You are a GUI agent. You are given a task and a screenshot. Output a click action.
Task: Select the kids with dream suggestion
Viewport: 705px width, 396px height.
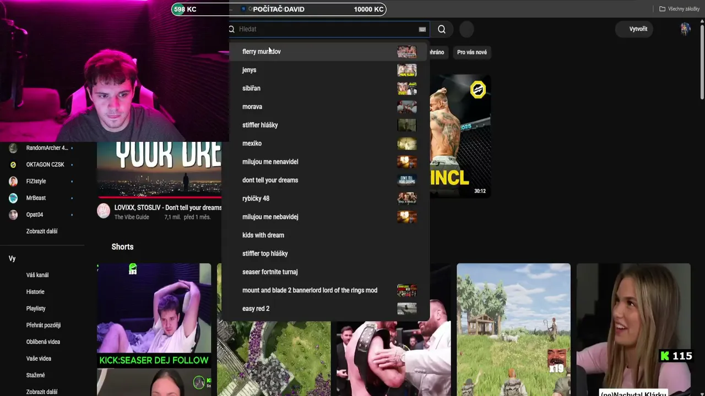[x=326, y=235]
